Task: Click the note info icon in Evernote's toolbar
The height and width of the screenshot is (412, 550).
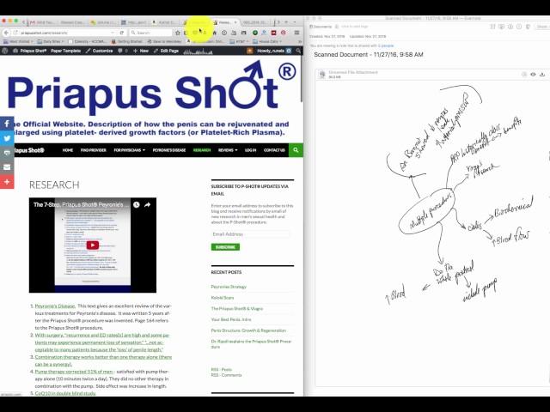Action: [519, 27]
